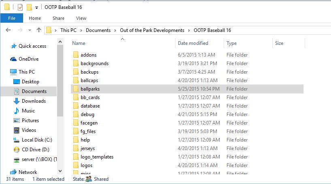Click Out of the Park Developments breadcrumb

[152, 30]
